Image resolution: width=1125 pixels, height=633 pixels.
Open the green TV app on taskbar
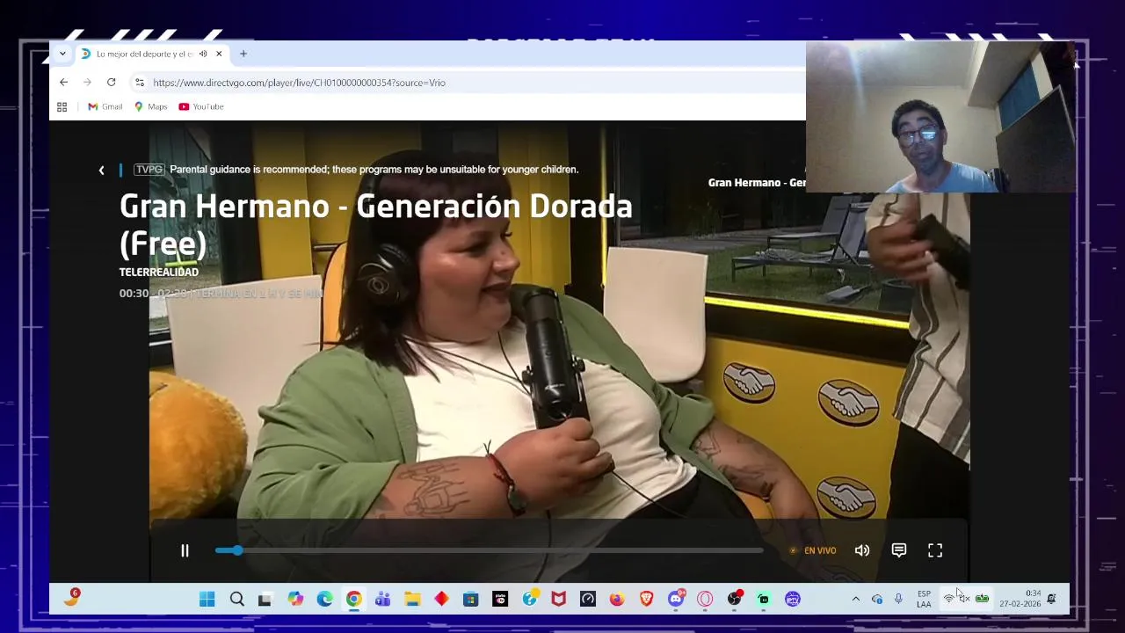[764, 599]
